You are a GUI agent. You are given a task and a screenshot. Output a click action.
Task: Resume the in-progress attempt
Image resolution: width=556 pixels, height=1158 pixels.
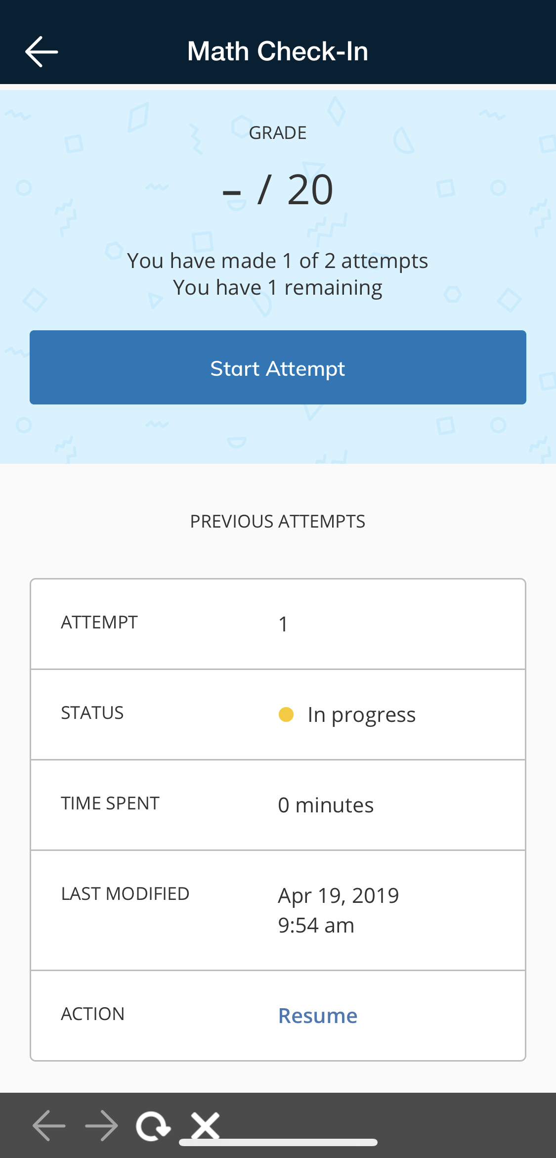[318, 1016]
